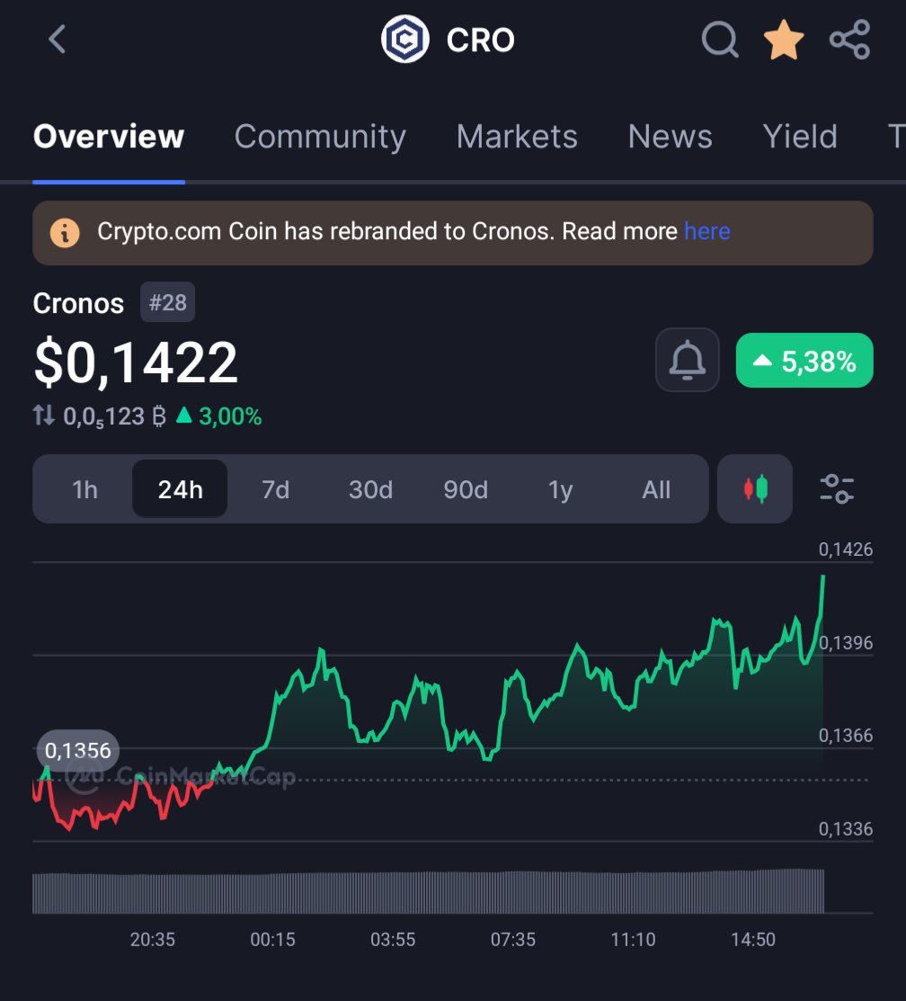Image resolution: width=906 pixels, height=1001 pixels.
Task: Tap the volume bars under chart
Action: coord(428,891)
